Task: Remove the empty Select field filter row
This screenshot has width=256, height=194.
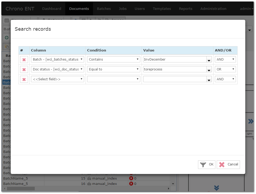Action: pyautogui.click(x=24, y=80)
